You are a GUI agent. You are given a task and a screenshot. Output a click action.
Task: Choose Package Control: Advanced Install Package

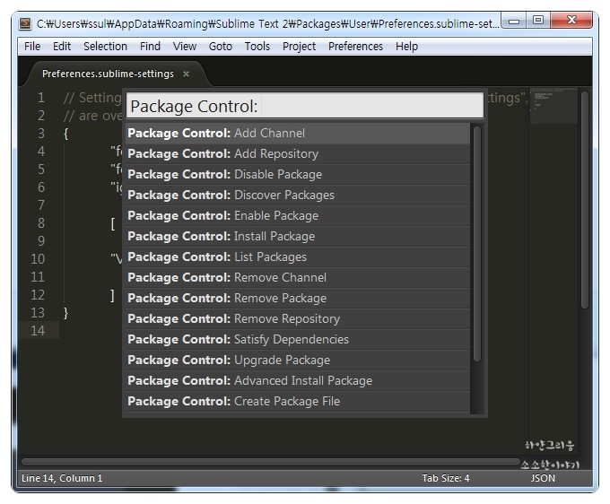pos(298,381)
